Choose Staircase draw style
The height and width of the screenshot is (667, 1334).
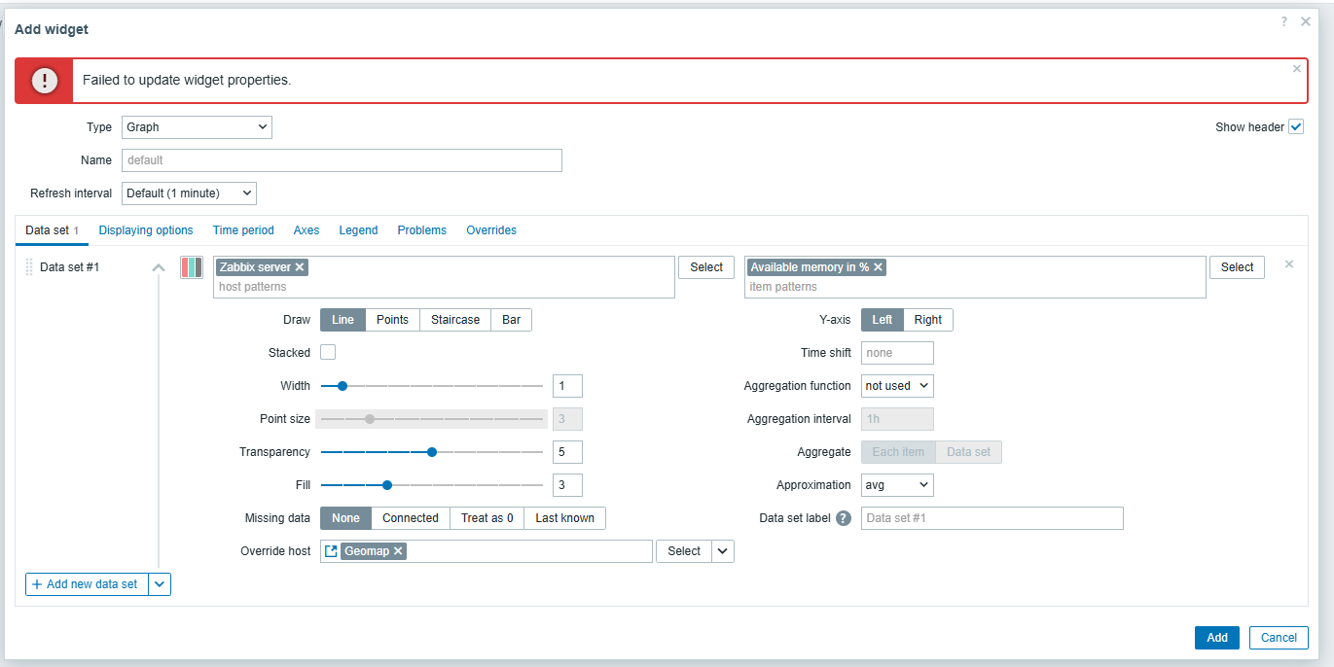455,320
